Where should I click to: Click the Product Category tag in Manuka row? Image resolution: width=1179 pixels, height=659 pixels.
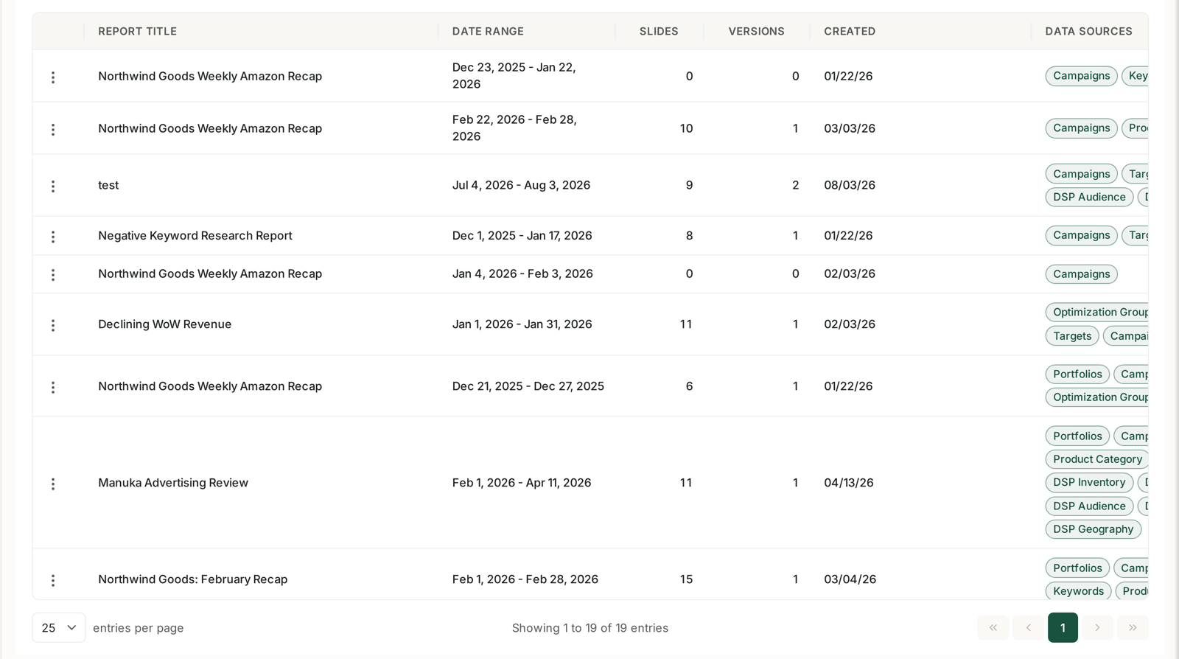click(1097, 459)
